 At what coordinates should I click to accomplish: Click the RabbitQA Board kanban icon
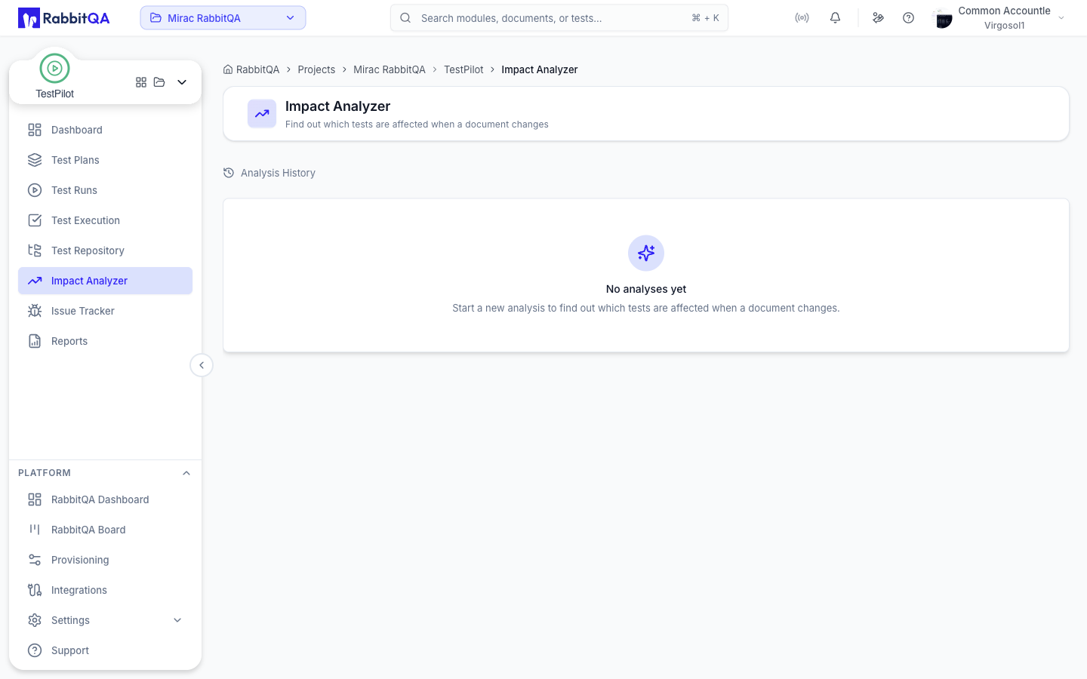tap(35, 530)
